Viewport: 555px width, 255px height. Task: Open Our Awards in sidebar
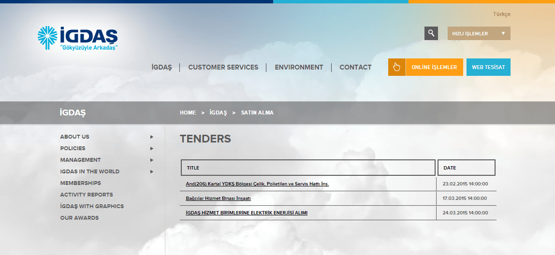pos(79,218)
